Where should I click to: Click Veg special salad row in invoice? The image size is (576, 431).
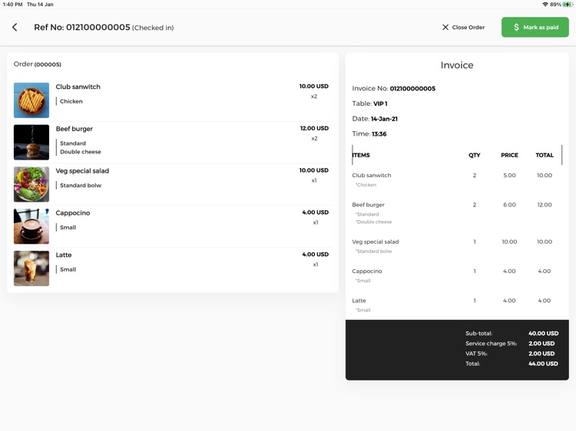(457, 246)
